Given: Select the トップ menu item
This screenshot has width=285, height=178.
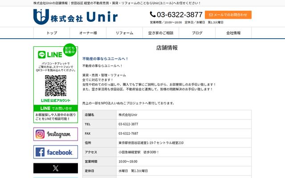Looking at the screenshot, I should (52, 33).
